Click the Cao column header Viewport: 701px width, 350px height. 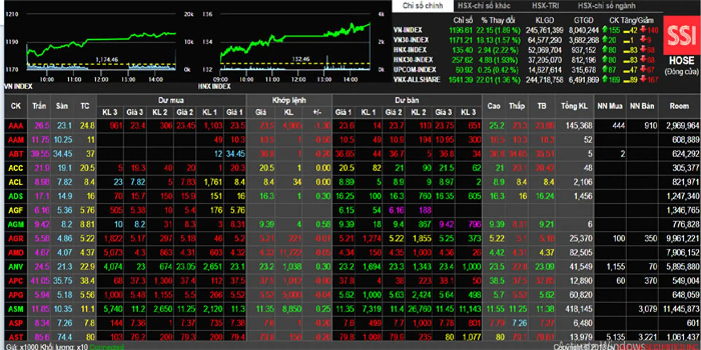[x=493, y=106]
